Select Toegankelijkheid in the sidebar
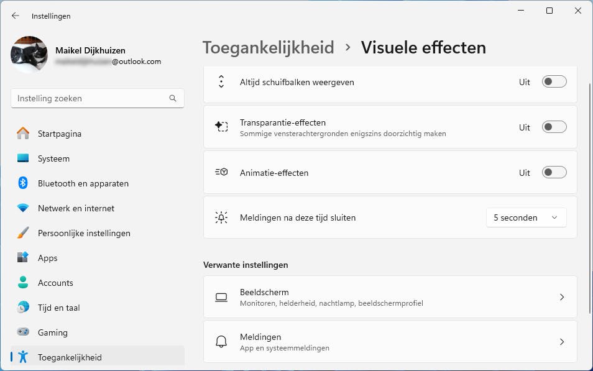This screenshot has height=371, width=593. point(70,357)
